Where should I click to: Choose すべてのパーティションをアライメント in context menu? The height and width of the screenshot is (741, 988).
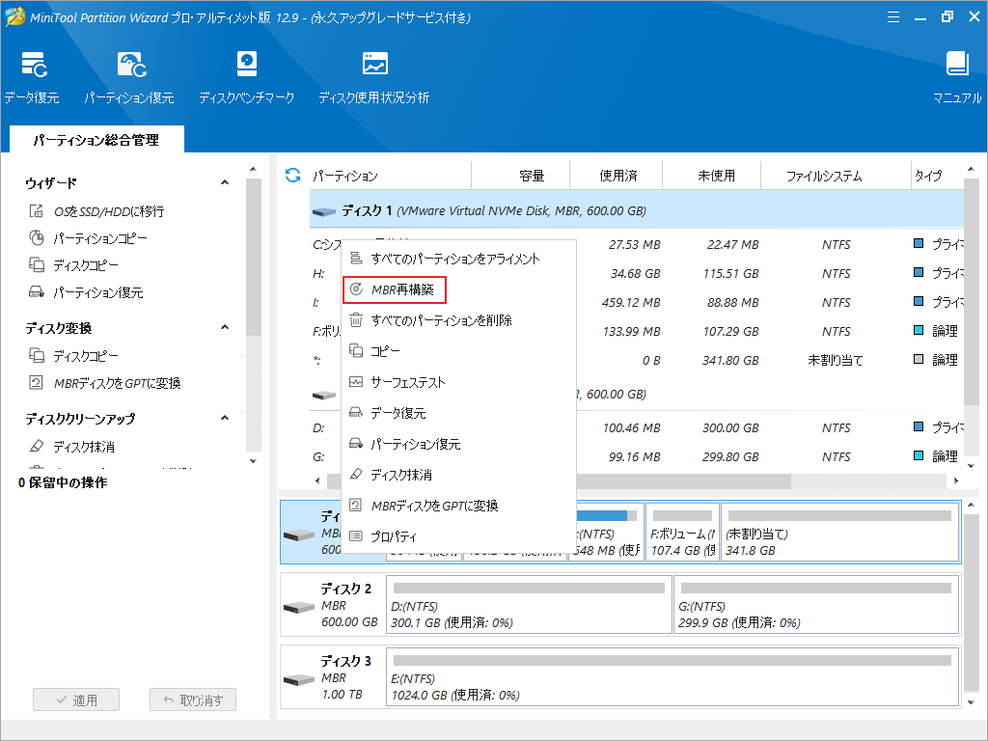[x=458, y=259]
